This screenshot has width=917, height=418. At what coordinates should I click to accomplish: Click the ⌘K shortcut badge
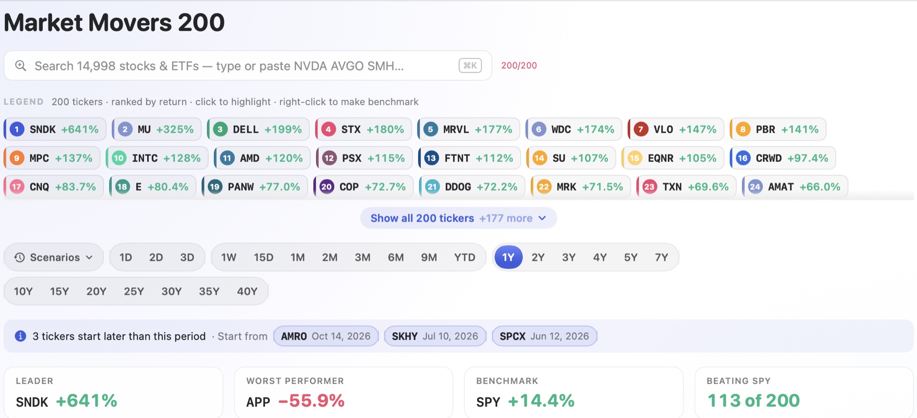click(x=470, y=65)
